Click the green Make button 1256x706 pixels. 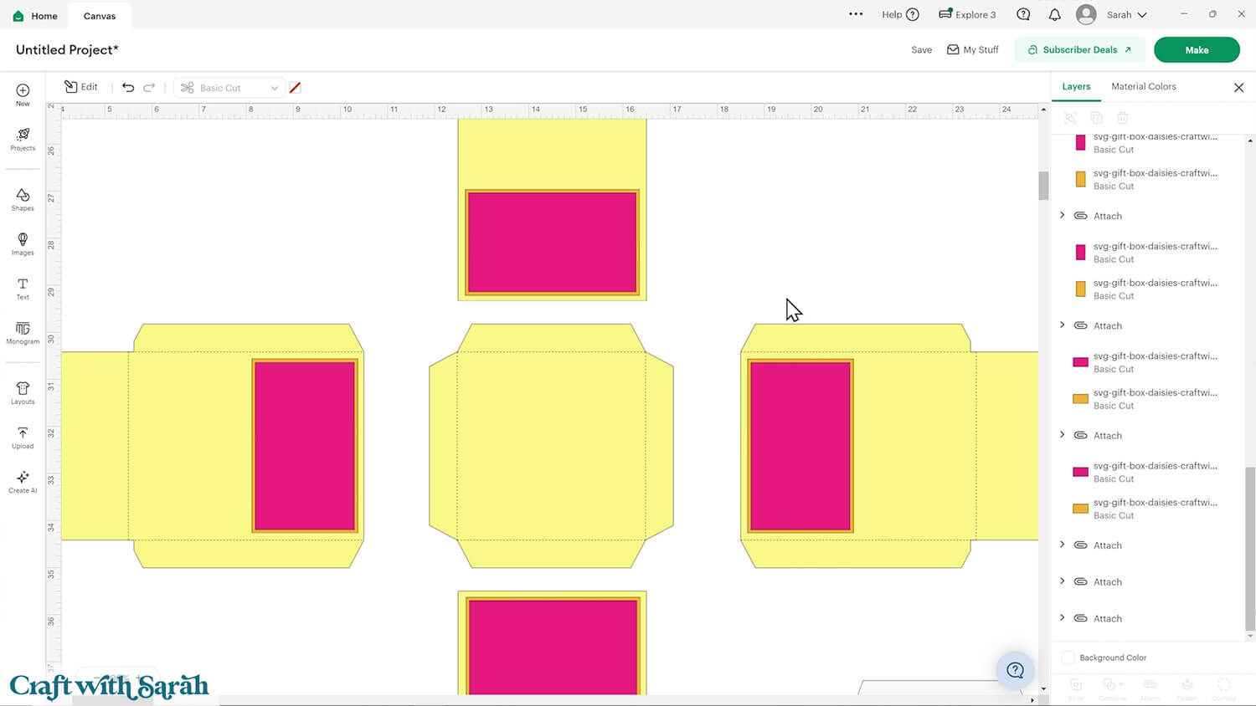pyautogui.click(x=1196, y=50)
